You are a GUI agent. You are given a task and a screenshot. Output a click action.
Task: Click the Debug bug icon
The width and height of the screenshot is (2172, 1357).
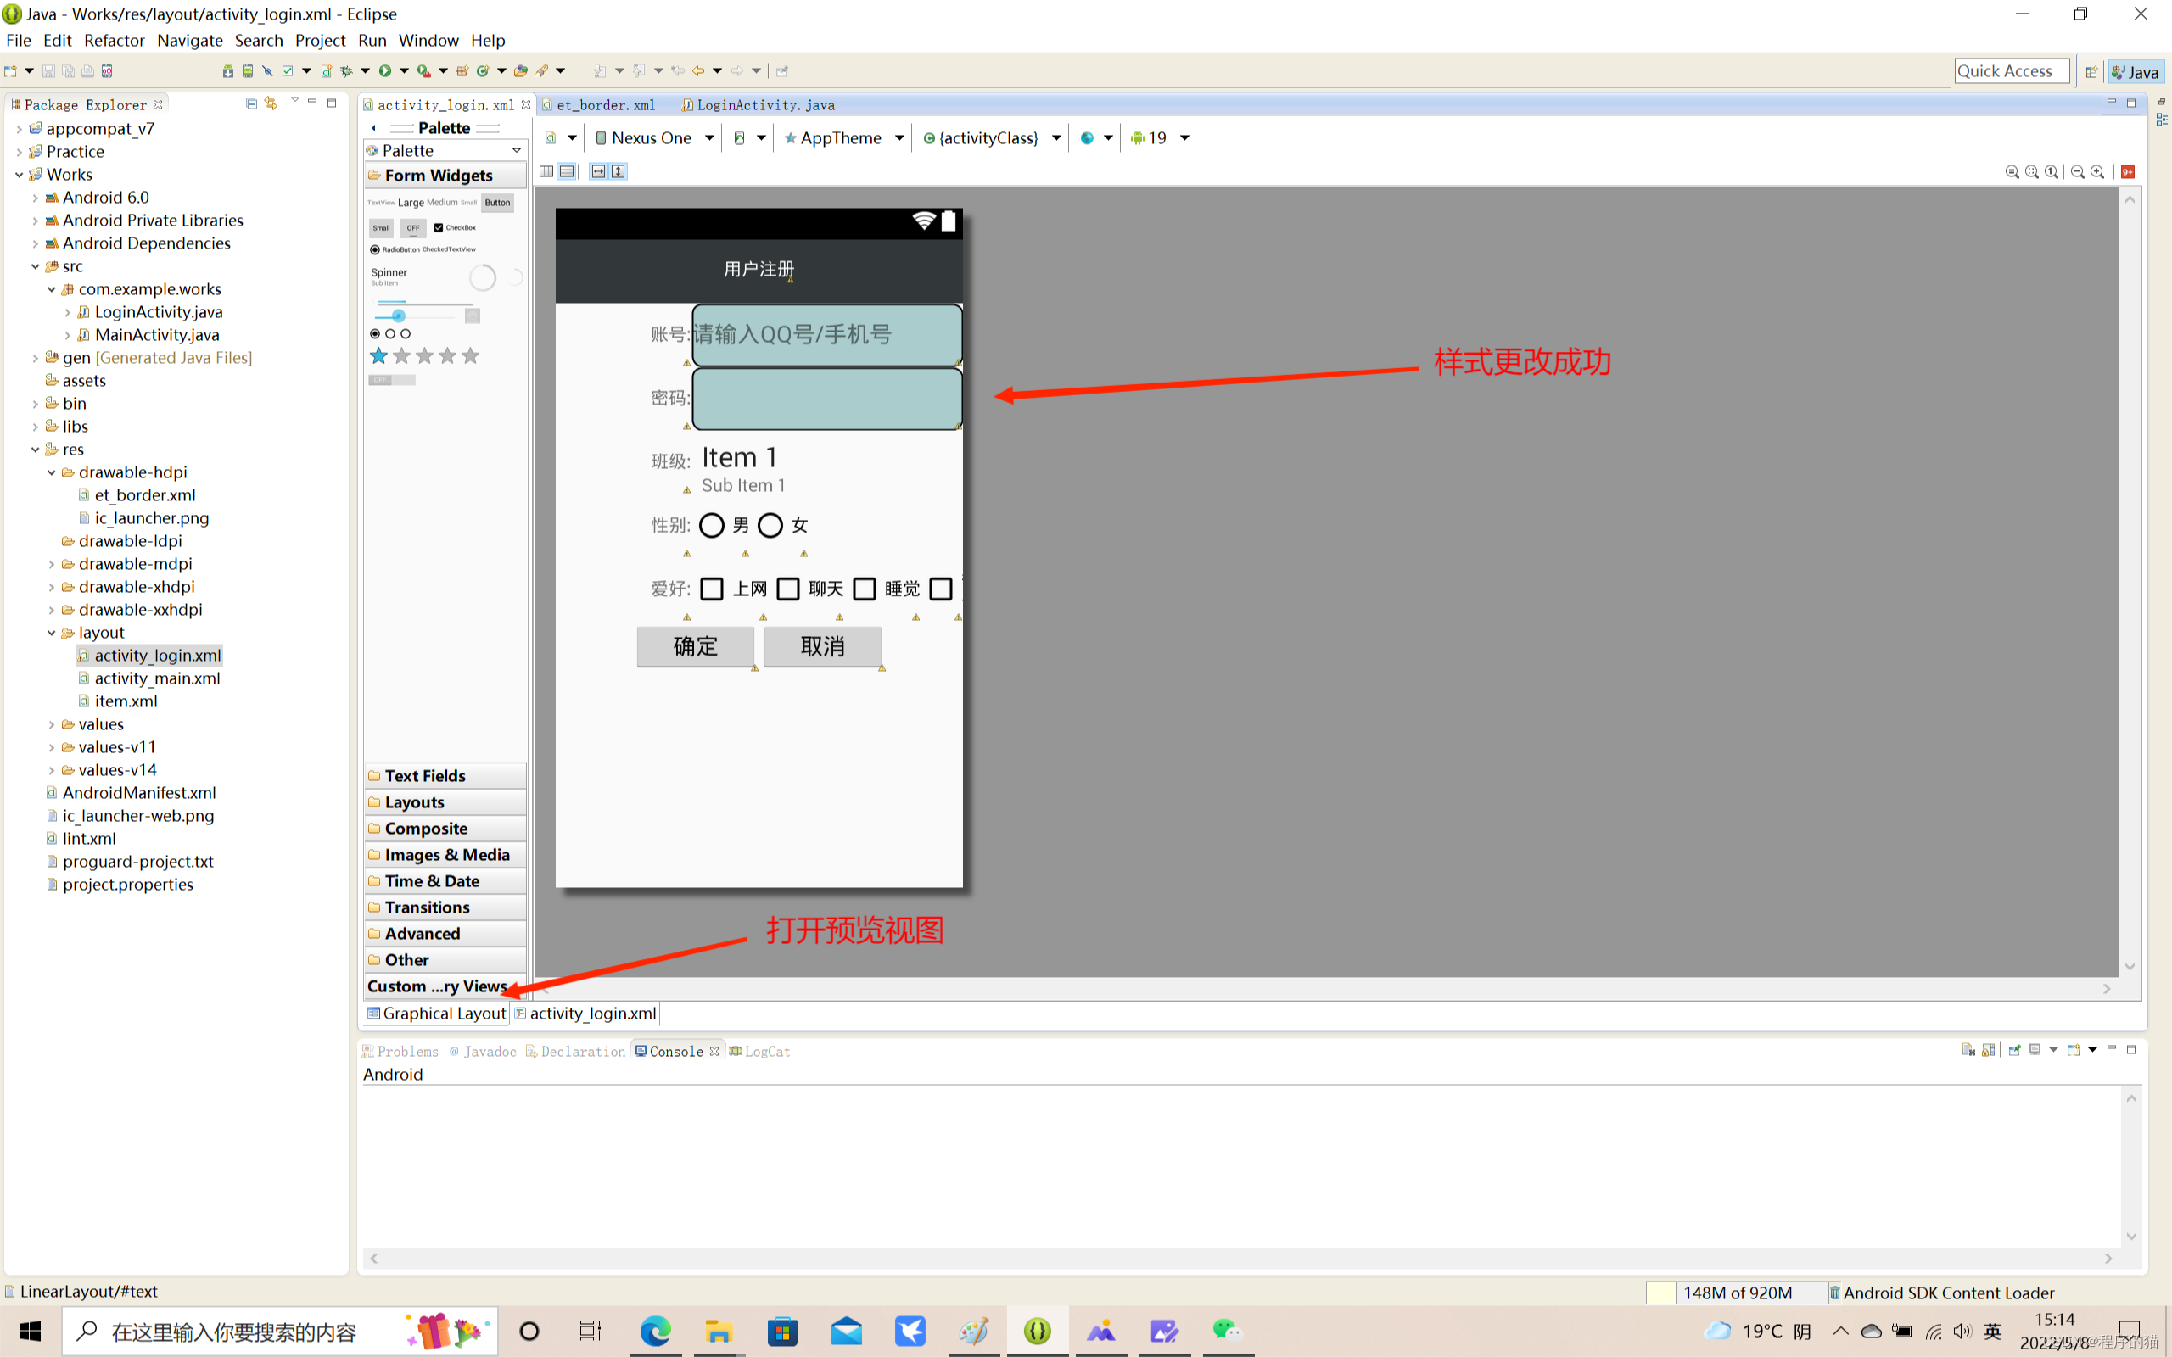point(346,71)
